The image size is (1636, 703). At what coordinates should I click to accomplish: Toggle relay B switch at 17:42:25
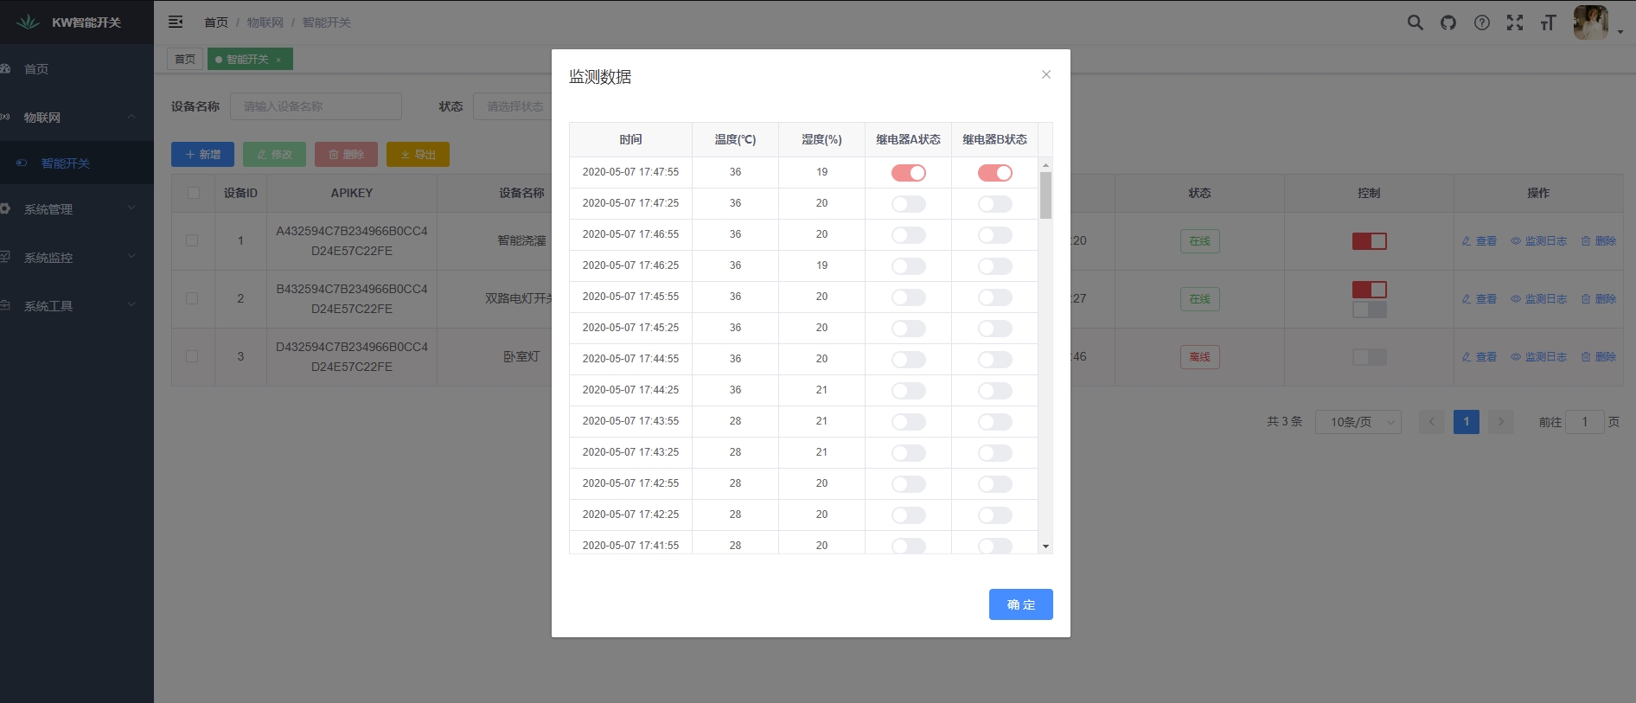[x=995, y=515]
